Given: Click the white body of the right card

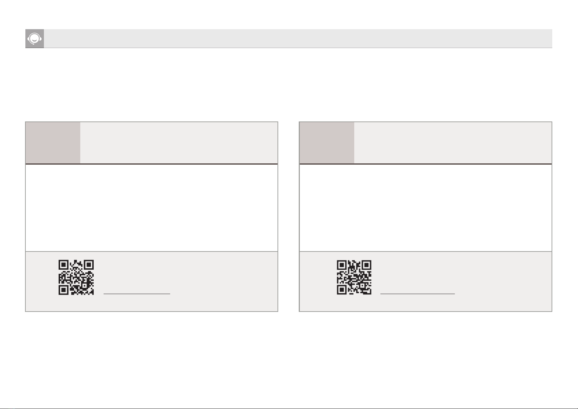Looking at the screenshot, I should pyautogui.click(x=426, y=208).
